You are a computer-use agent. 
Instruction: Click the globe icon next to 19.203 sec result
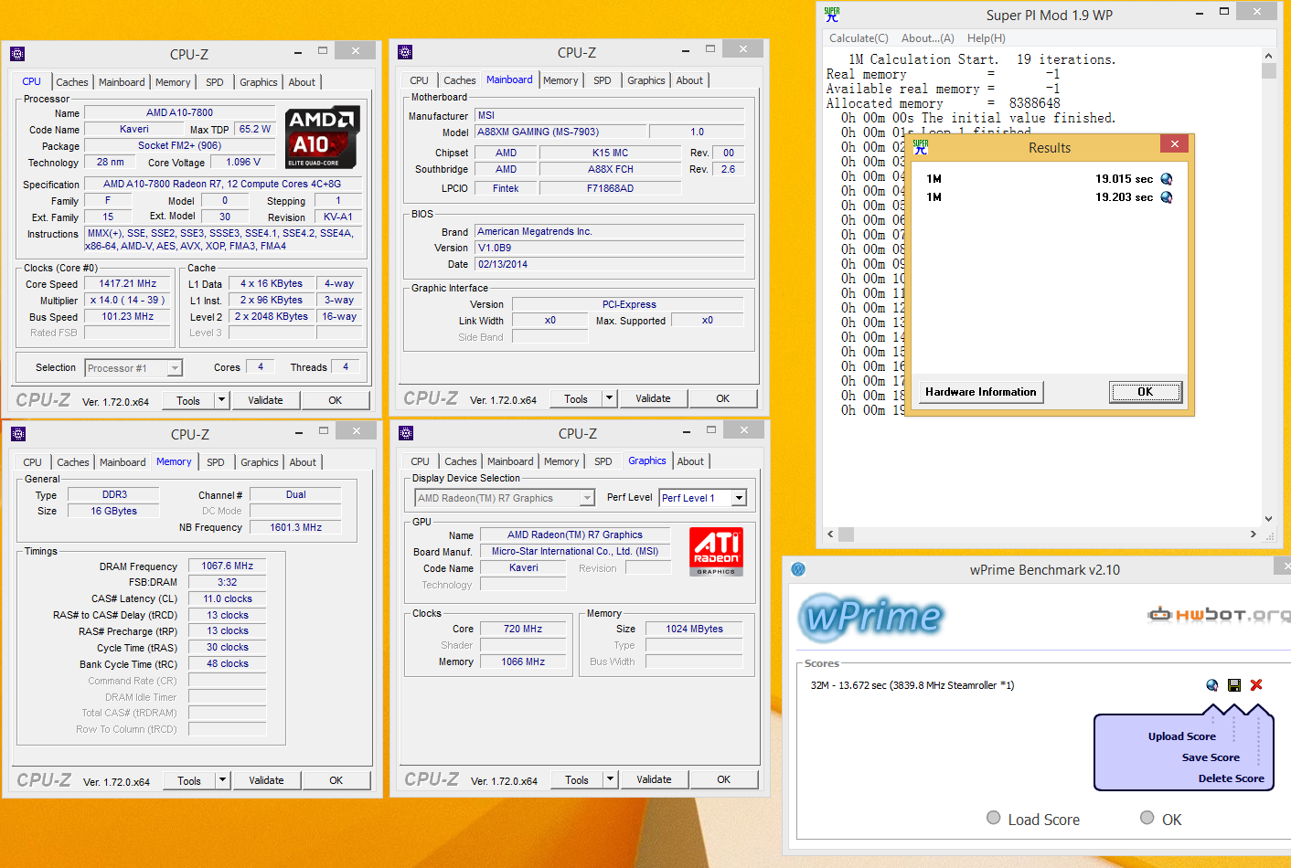pyautogui.click(x=1167, y=197)
